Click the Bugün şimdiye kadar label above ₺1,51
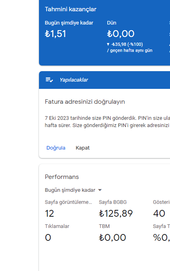 pos(69,23)
